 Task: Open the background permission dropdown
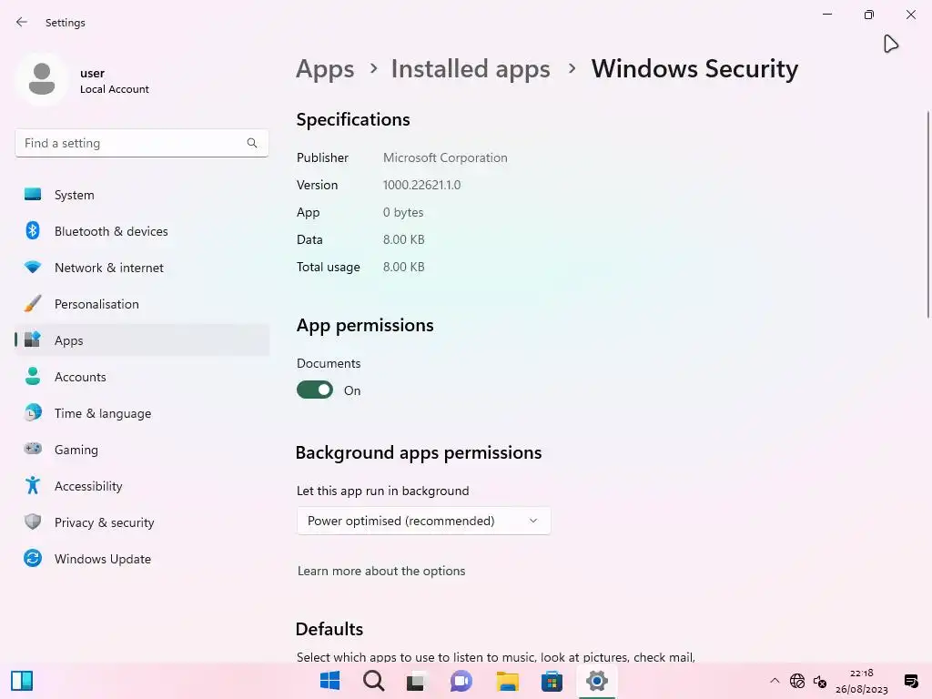click(424, 521)
